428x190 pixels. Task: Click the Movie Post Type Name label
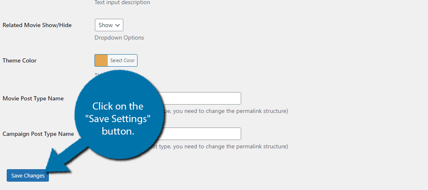(33, 98)
